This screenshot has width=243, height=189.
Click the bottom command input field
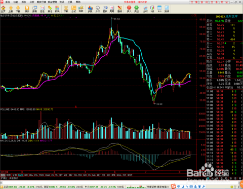(120, 183)
